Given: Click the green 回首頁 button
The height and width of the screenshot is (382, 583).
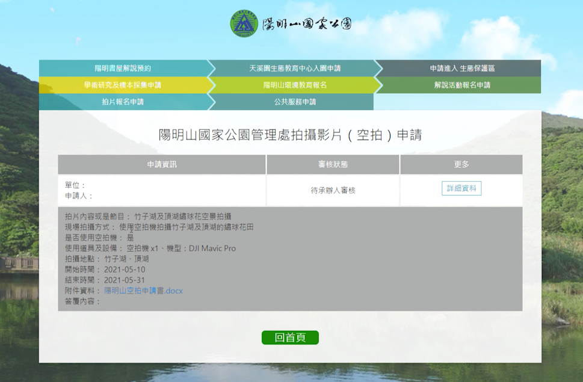Looking at the screenshot, I should (290, 337).
